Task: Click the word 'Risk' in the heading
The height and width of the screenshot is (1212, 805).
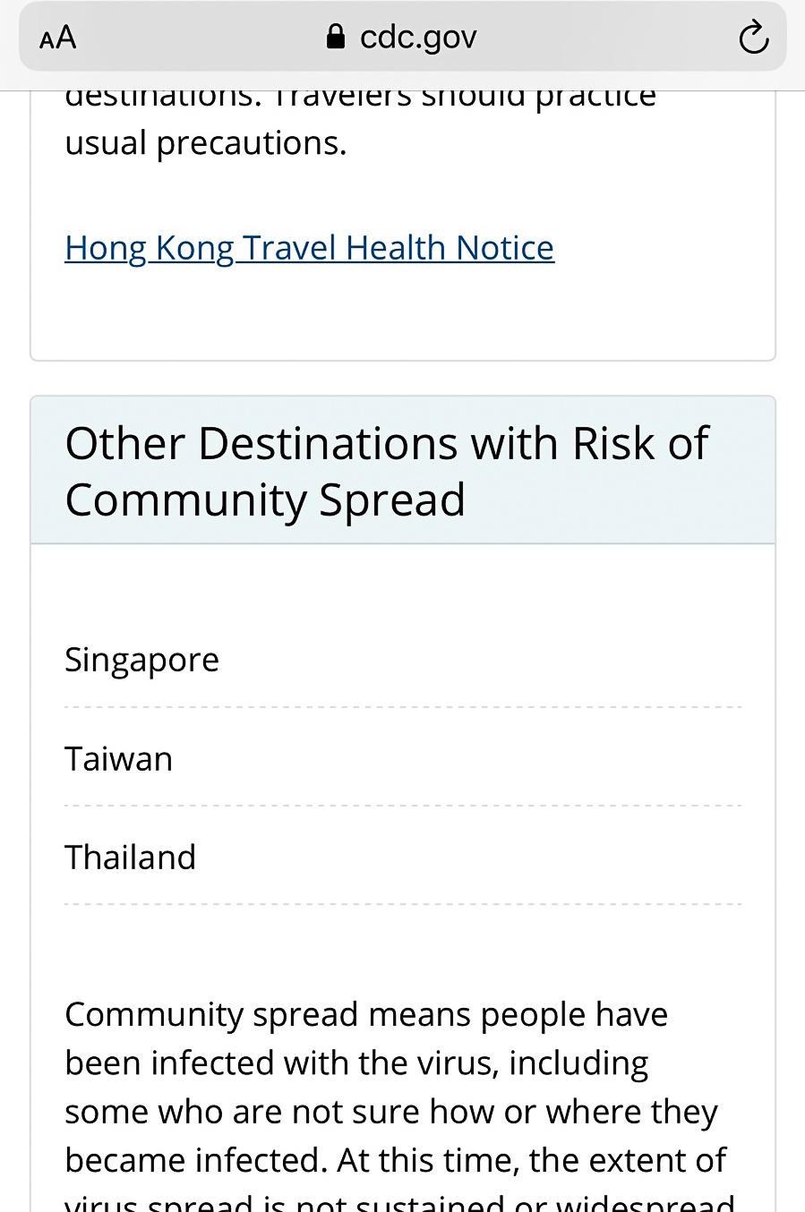Action: point(616,443)
